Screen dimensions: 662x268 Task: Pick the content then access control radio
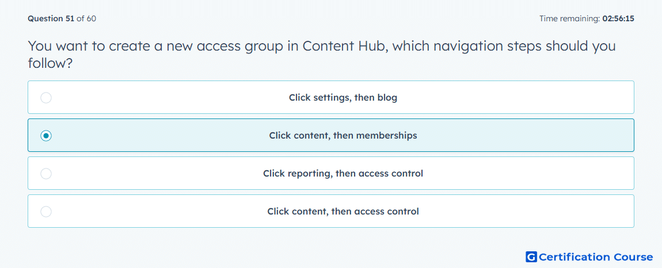pyautogui.click(x=46, y=212)
